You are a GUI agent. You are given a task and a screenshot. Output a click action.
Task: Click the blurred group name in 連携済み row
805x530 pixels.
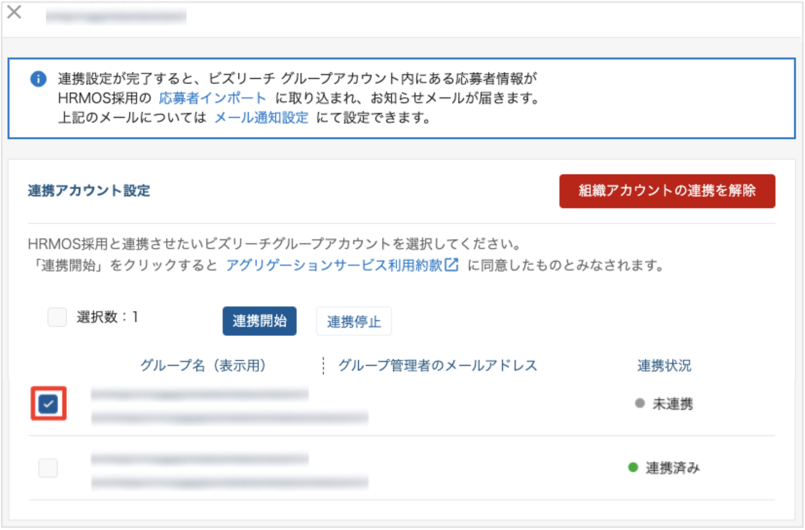(x=200, y=458)
